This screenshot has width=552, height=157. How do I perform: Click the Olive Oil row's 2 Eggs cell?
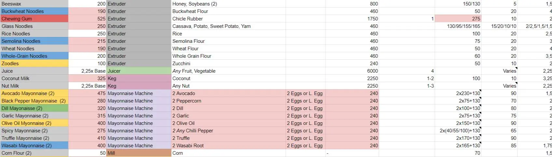306,123
